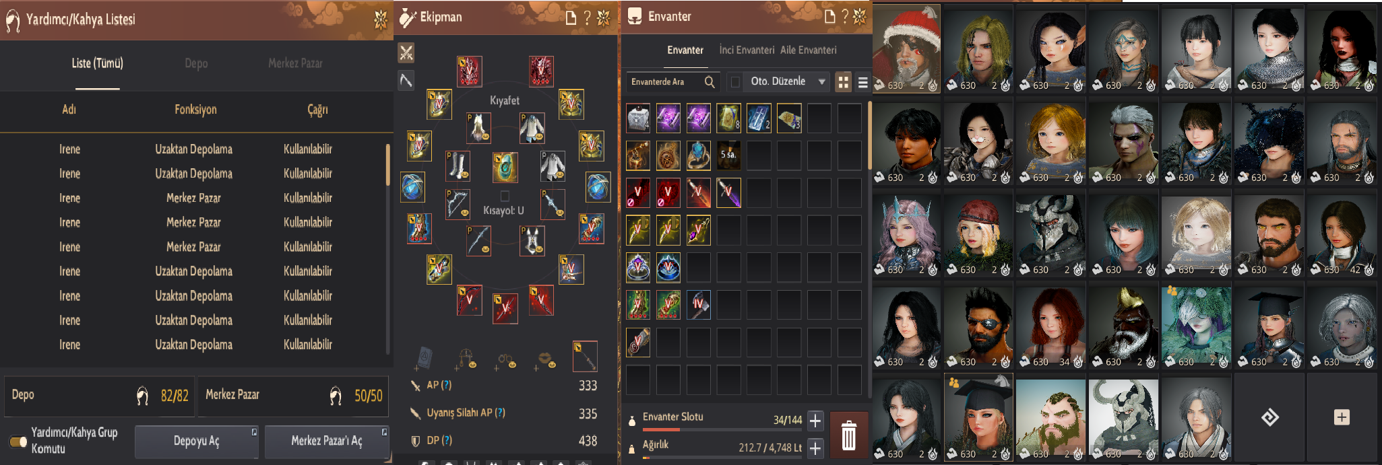Viewport: 1382px width, 465px height.
Task: Click the magnifier icon in Envanterde Ara
Action: click(x=710, y=82)
